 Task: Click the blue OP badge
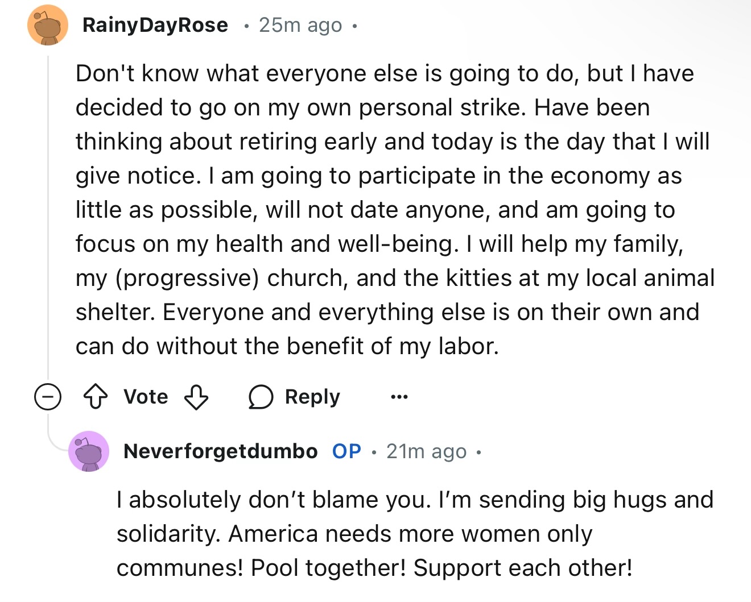pyautogui.click(x=346, y=451)
